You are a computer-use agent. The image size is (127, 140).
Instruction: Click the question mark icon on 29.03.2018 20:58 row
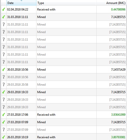[x=4, y=84]
